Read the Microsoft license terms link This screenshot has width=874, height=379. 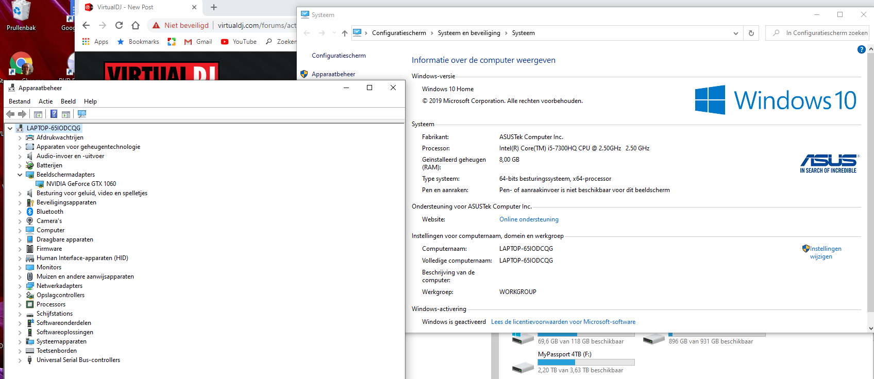563,322
